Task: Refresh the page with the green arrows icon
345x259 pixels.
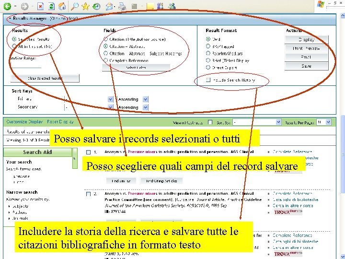Action: [51, 6]
